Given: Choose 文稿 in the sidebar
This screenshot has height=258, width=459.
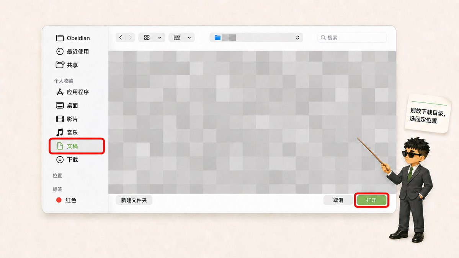Looking at the screenshot, I should coord(77,146).
